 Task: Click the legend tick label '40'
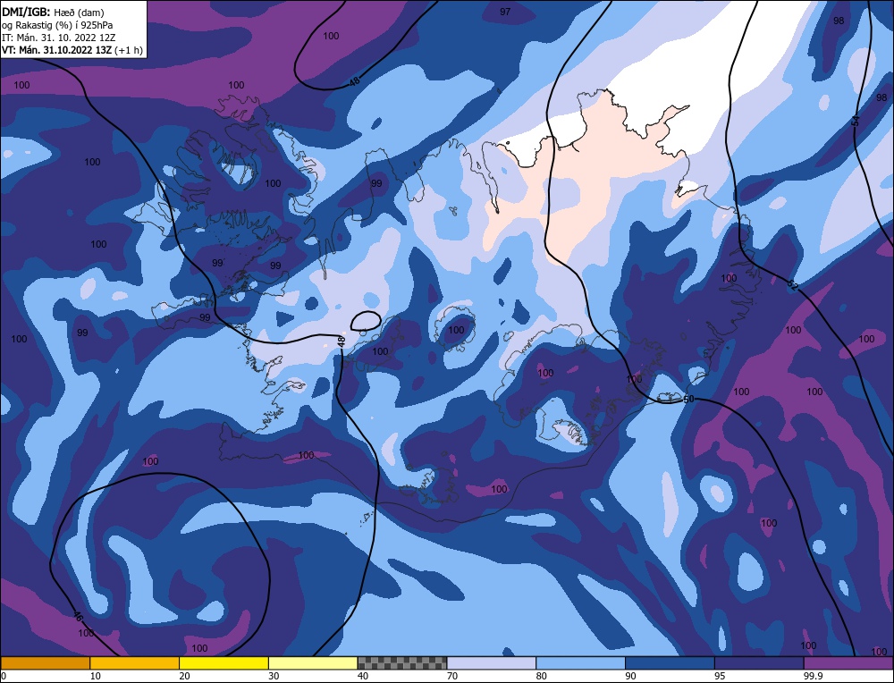point(363,676)
